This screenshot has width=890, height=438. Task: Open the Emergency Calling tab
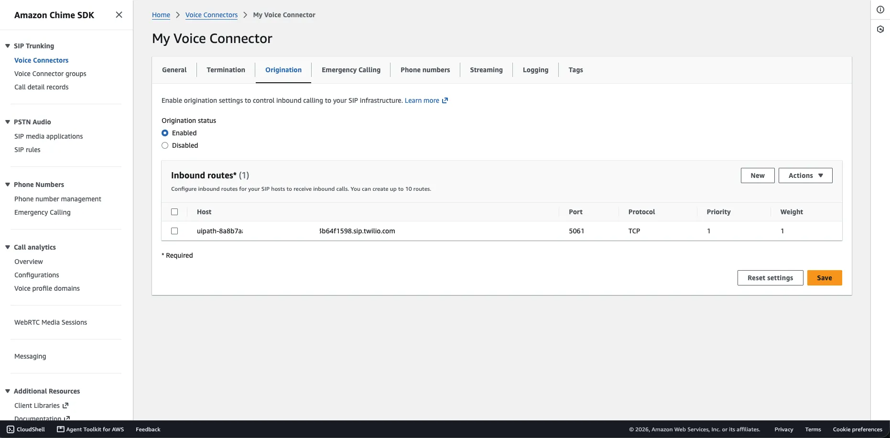click(351, 70)
